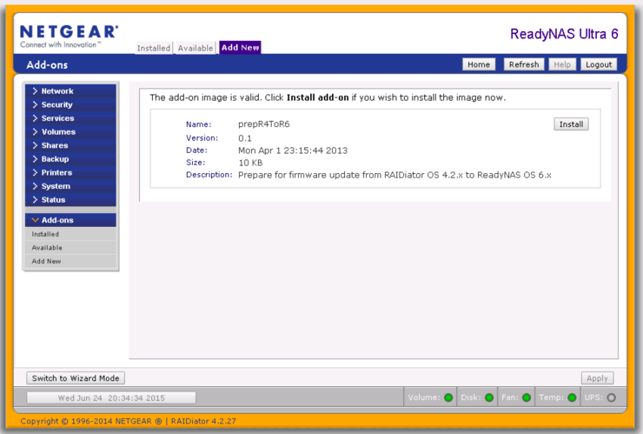Expand the Shares menu section

pyautogui.click(x=70, y=145)
